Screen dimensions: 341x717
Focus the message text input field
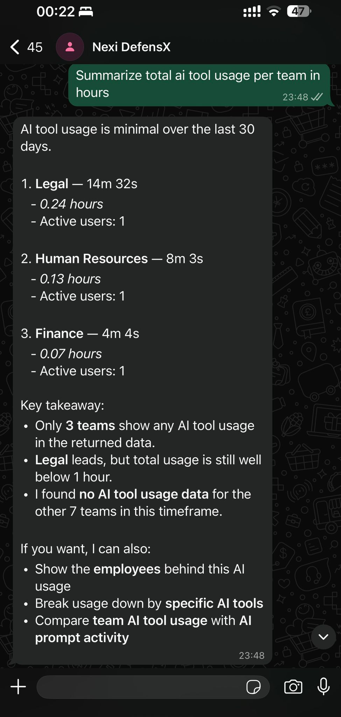(x=140, y=687)
